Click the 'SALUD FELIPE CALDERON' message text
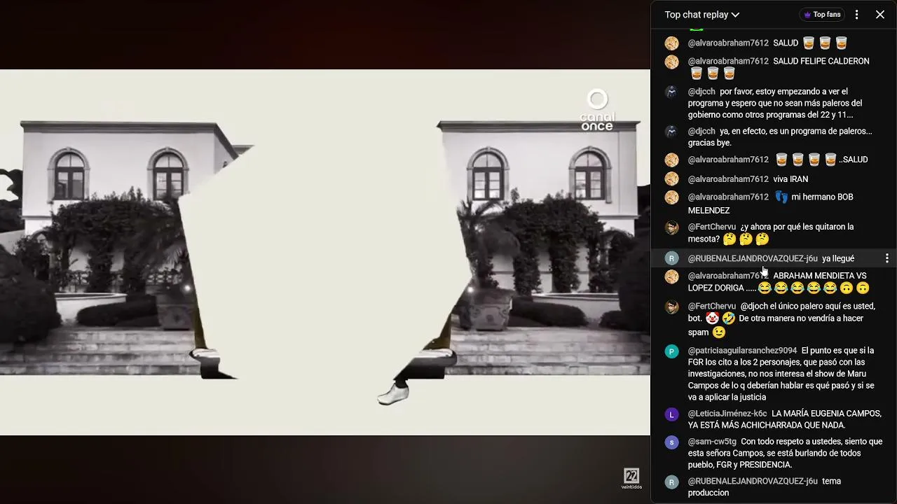The height and width of the screenshot is (504, 897). coord(821,61)
